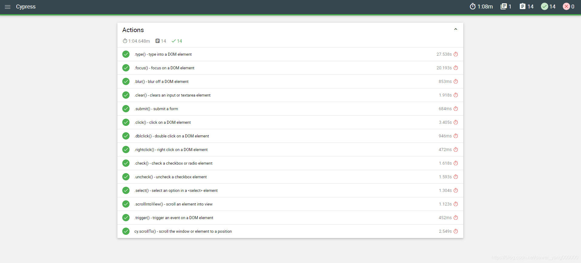This screenshot has height=263, width=581.
Task: Click the '20.193s' duration value
Action: [x=444, y=68]
